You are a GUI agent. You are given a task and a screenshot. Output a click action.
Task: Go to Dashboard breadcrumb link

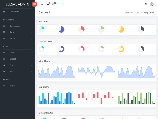[x=128, y=13]
